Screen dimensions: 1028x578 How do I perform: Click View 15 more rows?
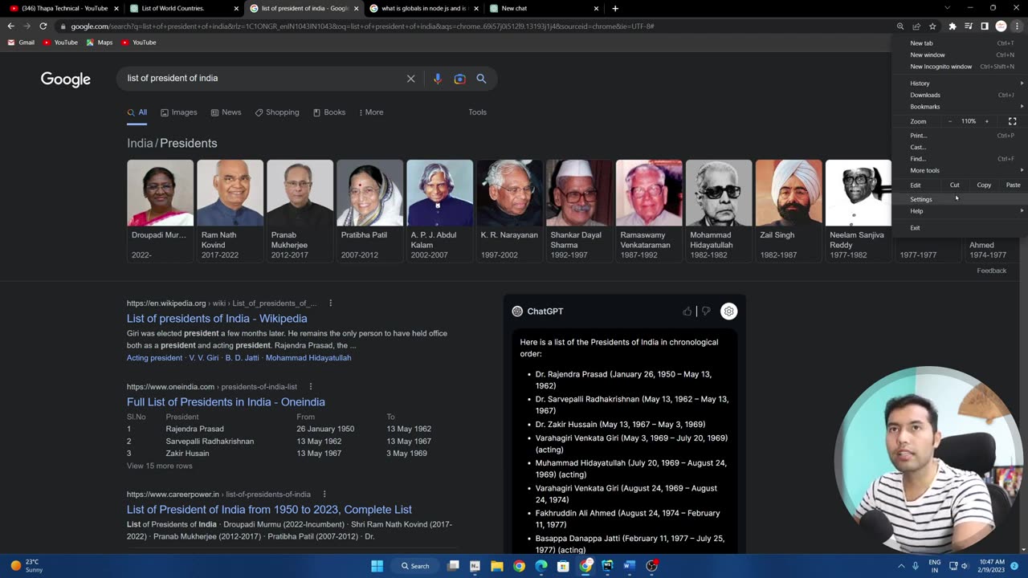tap(159, 466)
